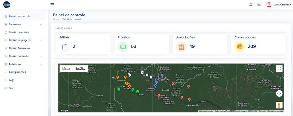Open Atalhos do teclado on map
Viewport: 293px width, 116px height.
[206, 111]
